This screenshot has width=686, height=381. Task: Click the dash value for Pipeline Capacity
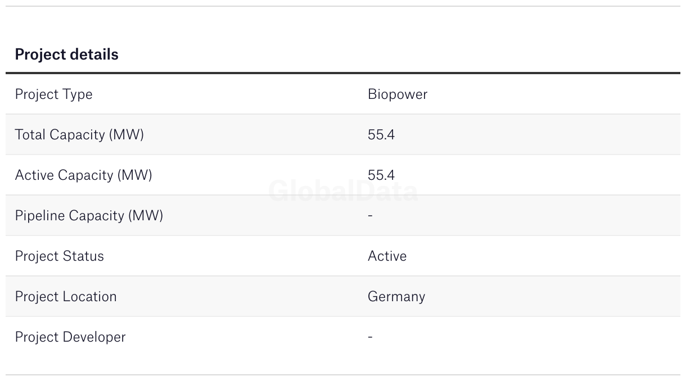coord(370,215)
